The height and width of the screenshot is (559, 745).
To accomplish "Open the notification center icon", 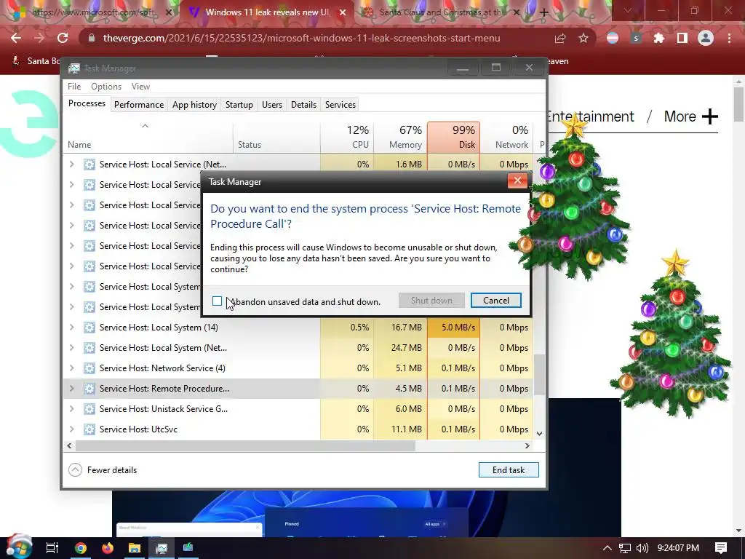I will coord(721,548).
